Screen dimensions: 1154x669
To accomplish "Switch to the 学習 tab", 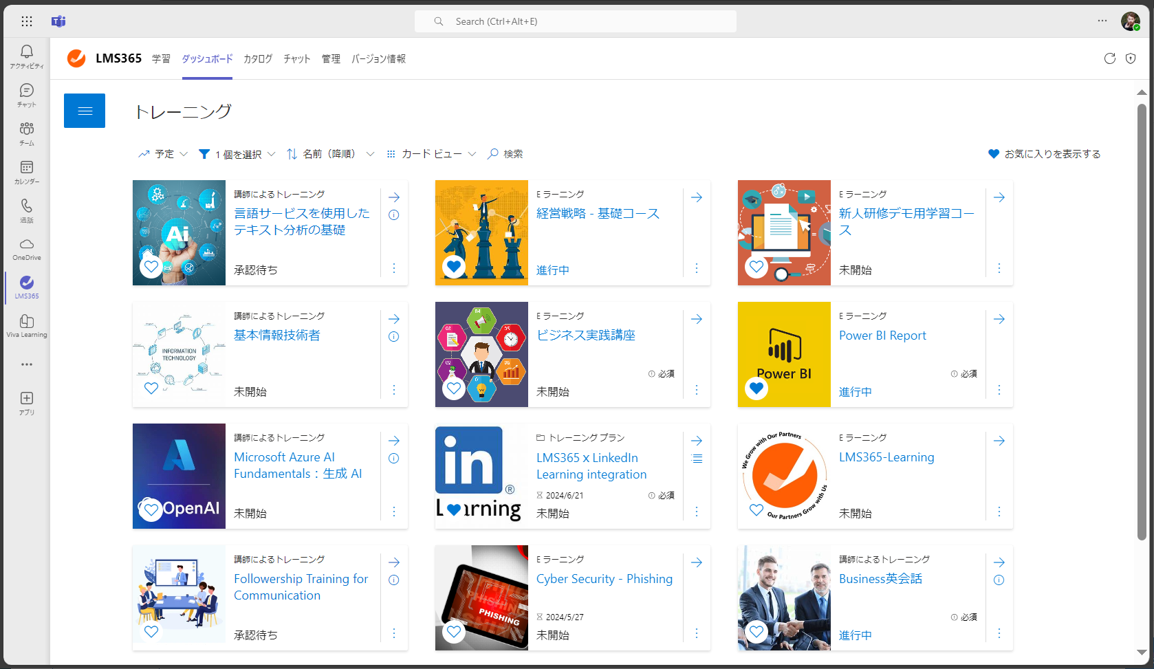I will (161, 59).
